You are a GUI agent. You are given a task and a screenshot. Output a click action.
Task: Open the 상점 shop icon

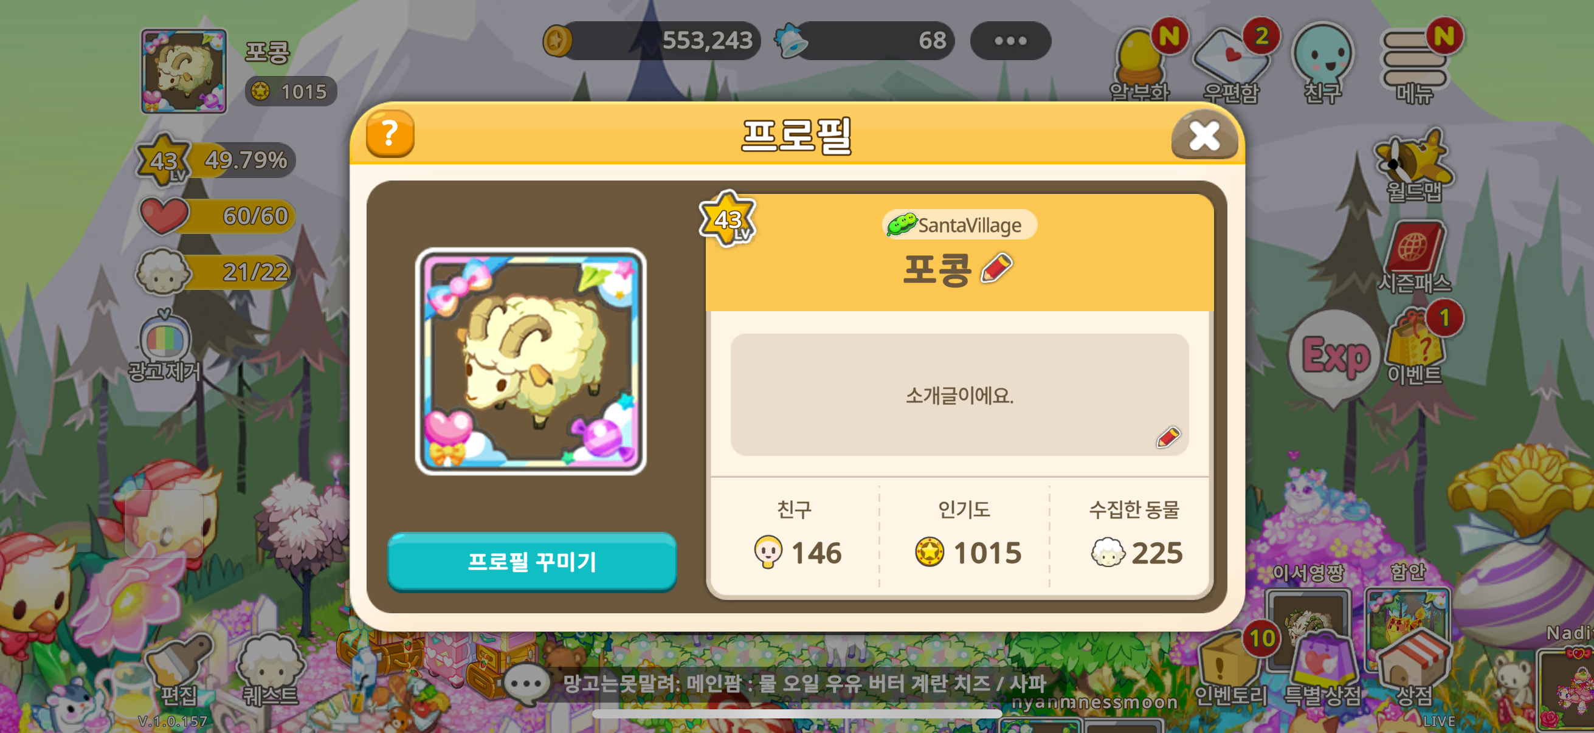pyautogui.click(x=1414, y=669)
